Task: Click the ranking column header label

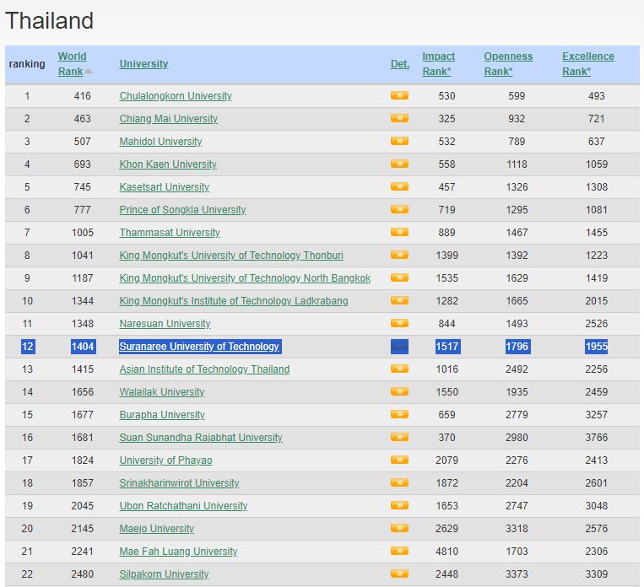Action: coord(27,64)
